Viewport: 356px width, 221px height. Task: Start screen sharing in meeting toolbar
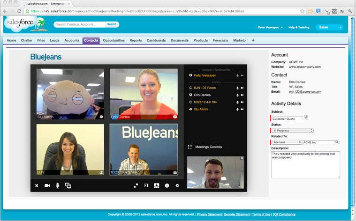click(x=68, y=185)
